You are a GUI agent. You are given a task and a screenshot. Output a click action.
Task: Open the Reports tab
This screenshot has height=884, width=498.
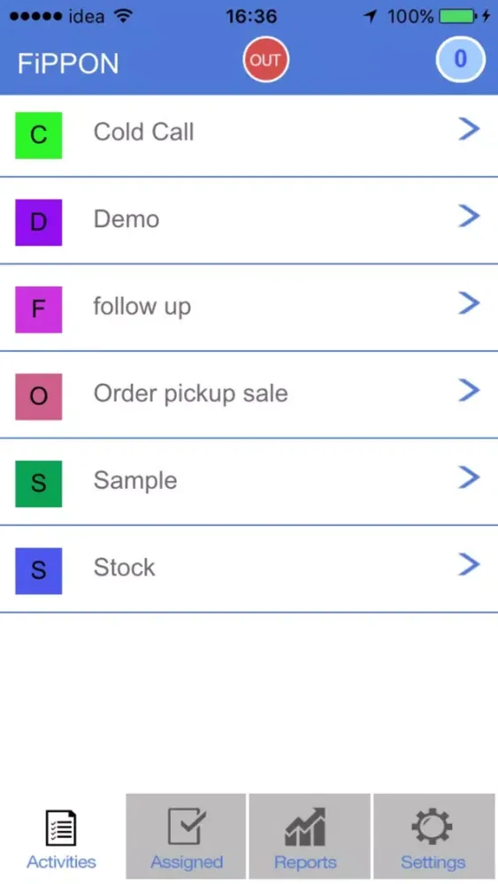310,836
